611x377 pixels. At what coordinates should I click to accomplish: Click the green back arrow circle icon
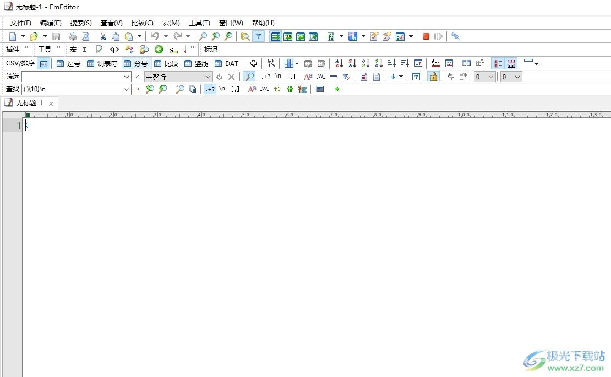(x=159, y=49)
